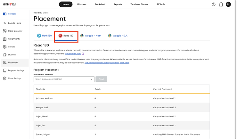Click Awaiting MAP Growth Score placement text
The height and width of the screenshot is (139, 237).
coord(176,135)
